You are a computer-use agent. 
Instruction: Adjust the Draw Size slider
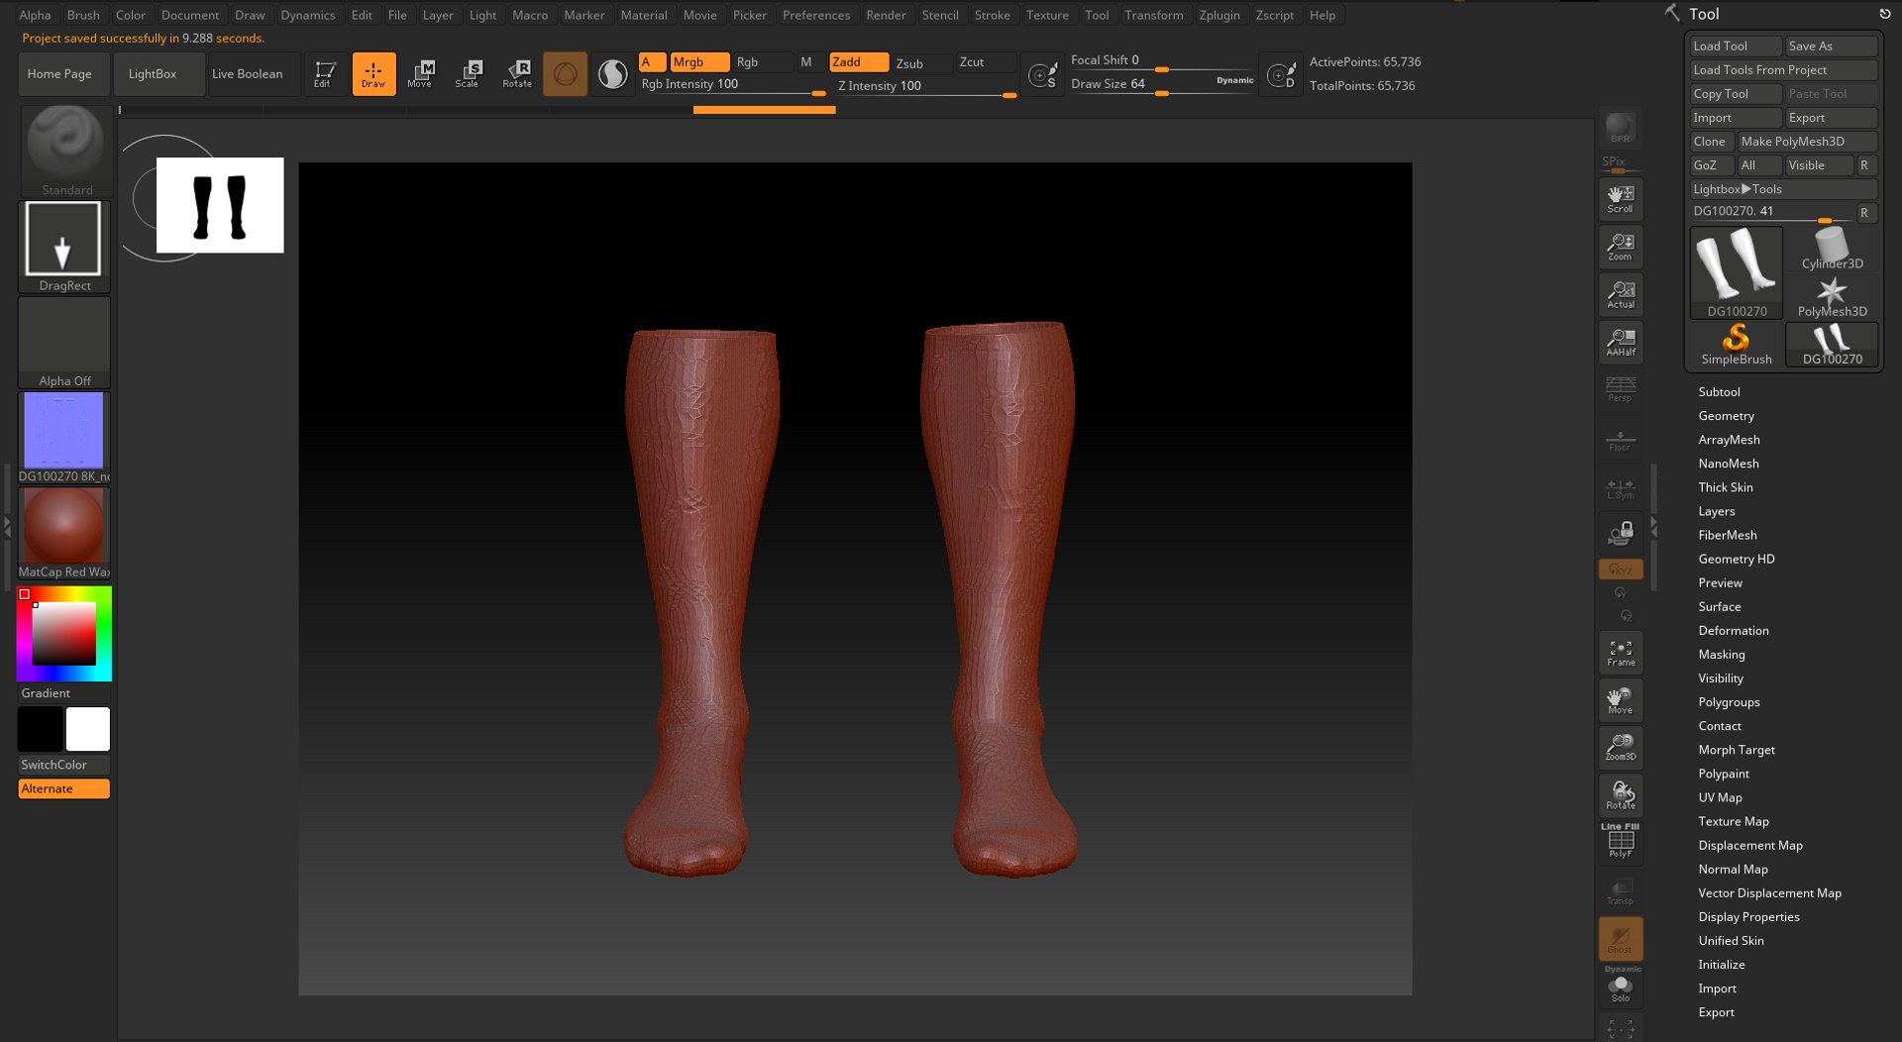coord(1161,85)
